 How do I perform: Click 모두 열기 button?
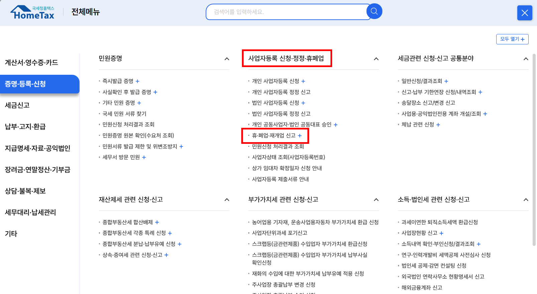pos(512,39)
